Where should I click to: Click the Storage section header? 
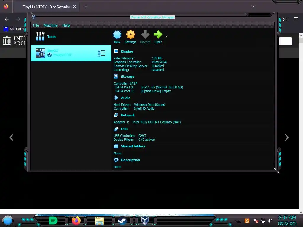click(x=128, y=77)
